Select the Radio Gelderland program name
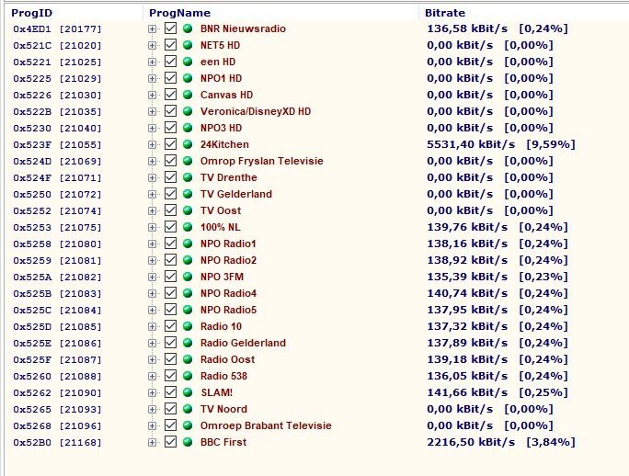Screen dimensions: 629x476 coord(243,343)
